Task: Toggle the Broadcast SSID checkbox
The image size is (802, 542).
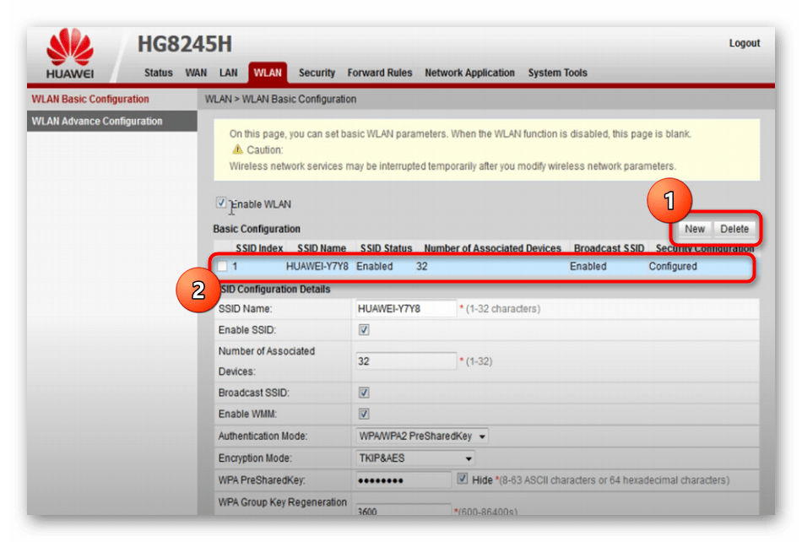Action: point(364,393)
